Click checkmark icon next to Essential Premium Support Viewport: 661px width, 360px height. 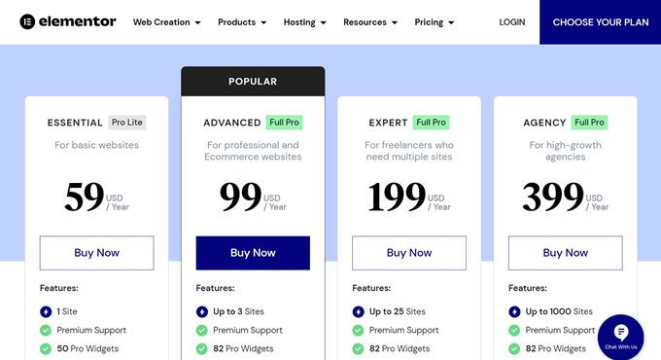pos(46,331)
